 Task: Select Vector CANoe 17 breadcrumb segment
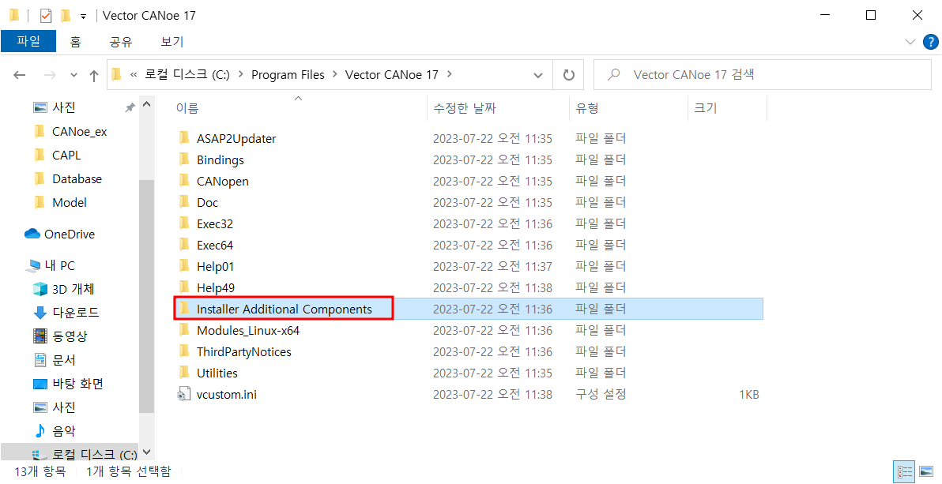pos(392,75)
